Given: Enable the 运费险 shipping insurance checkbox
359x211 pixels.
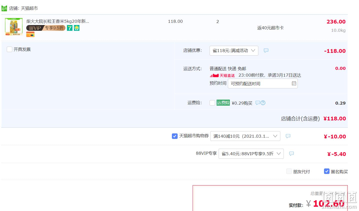Looking at the screenshot, I should click(x=212, y=103).
